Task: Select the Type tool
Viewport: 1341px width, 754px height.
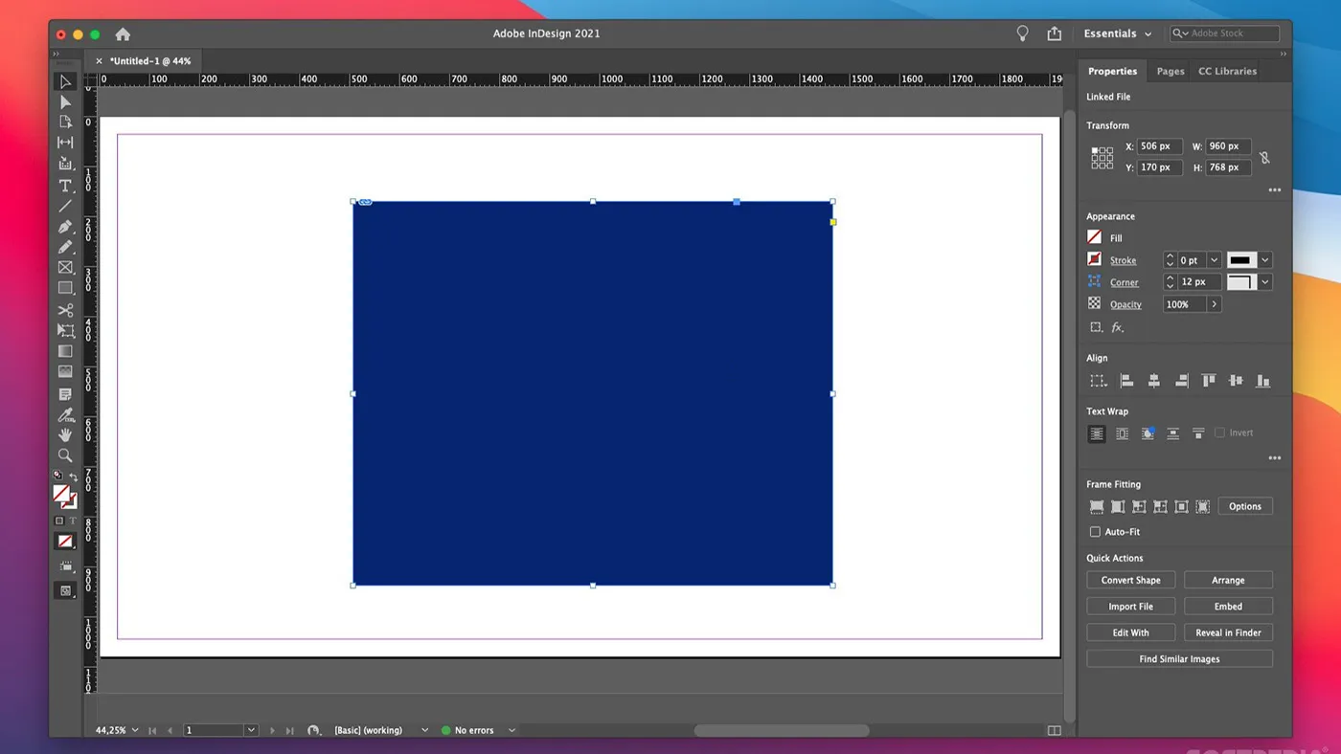Action: coord(65,183)
